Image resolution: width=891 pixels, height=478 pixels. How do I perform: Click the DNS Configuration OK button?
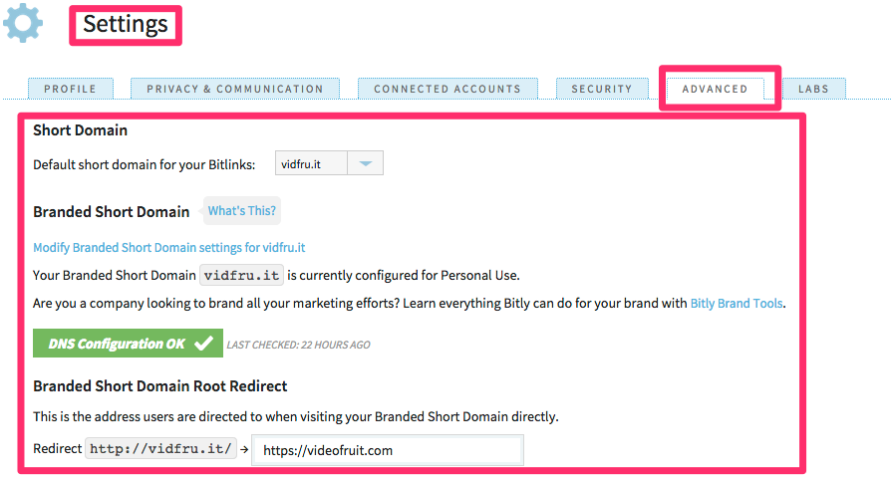[128, 344]
